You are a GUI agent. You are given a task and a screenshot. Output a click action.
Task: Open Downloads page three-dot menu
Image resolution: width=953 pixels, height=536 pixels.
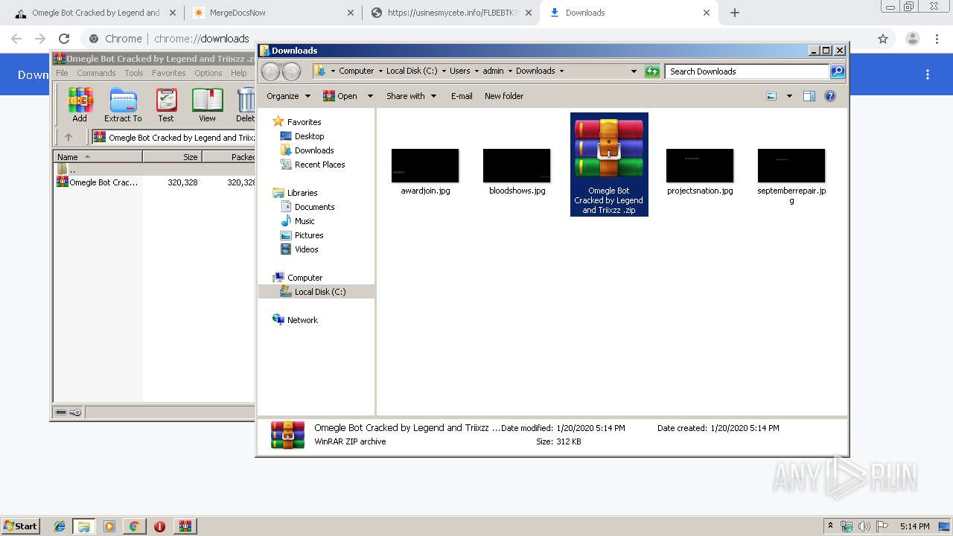pyautogui.click(x=928, y=74)
